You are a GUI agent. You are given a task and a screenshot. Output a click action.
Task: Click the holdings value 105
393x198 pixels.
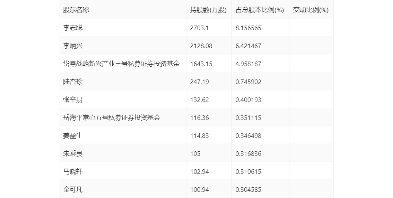[x=195, y=153]
